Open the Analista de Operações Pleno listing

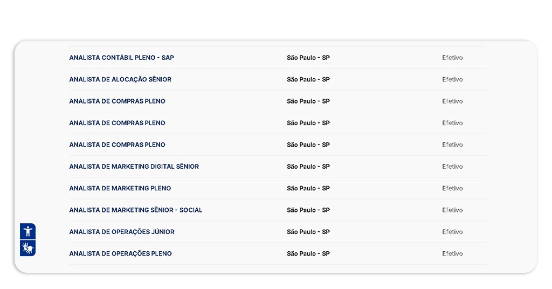tap(120, 253)
